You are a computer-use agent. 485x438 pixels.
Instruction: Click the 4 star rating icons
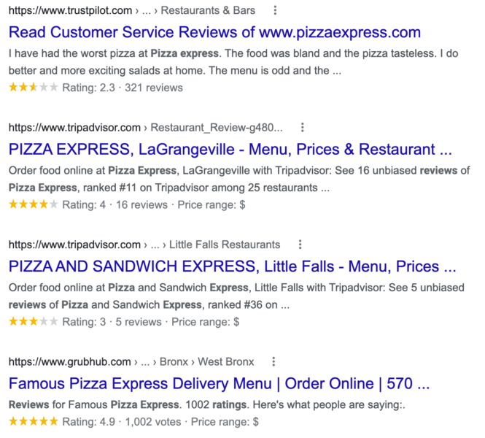click(34, 204)
